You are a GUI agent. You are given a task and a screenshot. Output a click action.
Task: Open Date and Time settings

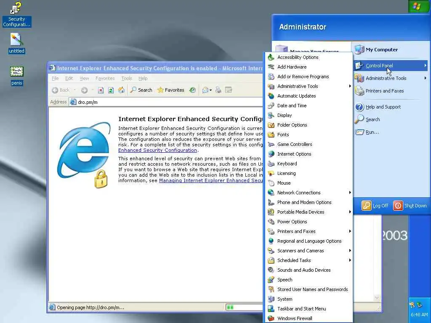pos(308,106)
